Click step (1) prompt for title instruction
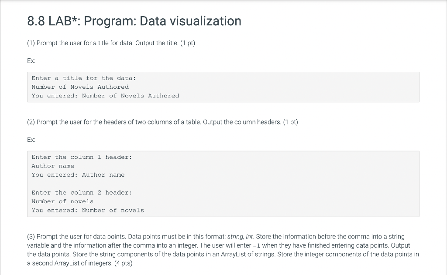Viewport: 447px width, 275px height. [x=111, y=43]
